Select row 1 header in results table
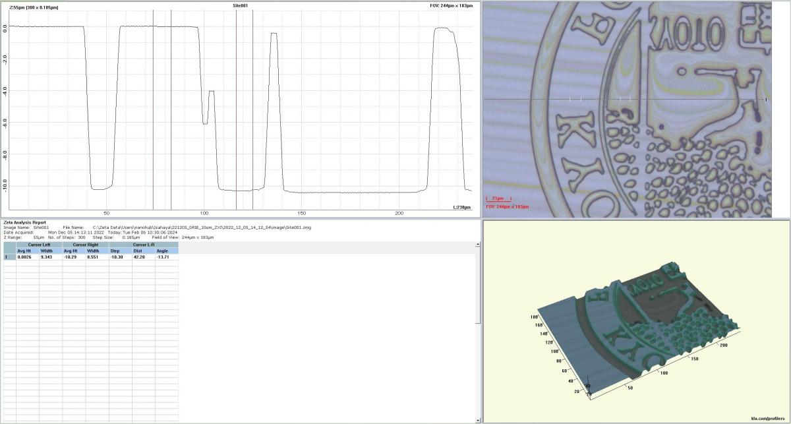Image resolution: width=791 pixels, height=424 pixels. pyautogui.click(x=9, y=257)
